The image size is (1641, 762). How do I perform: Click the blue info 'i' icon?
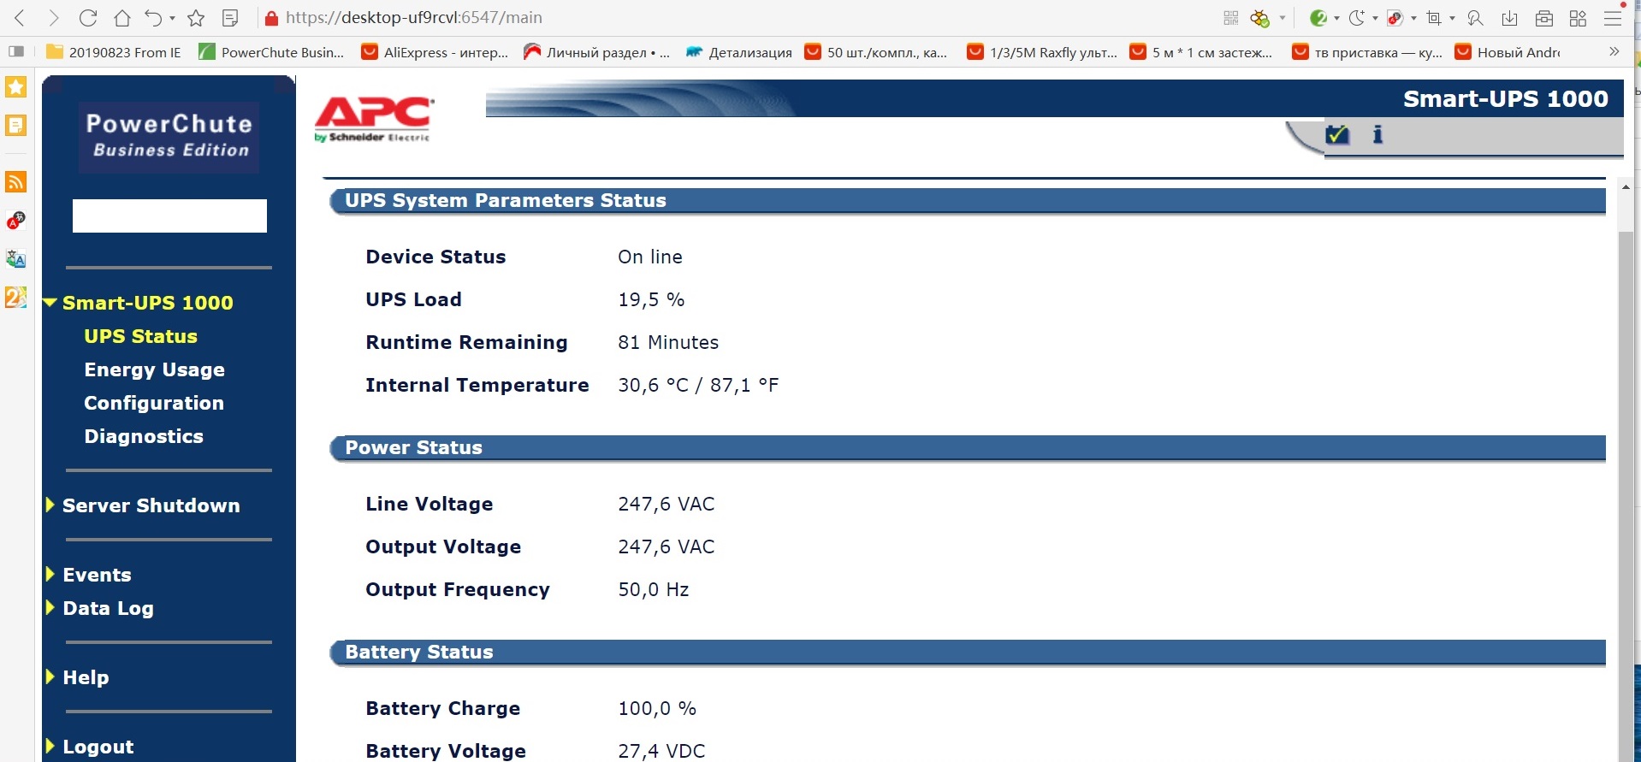[x=1377, y=134]
